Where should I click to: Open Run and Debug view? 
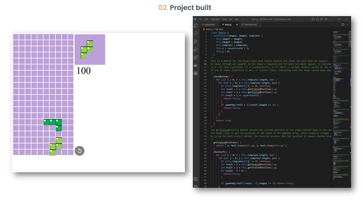[x=195, y=50]
